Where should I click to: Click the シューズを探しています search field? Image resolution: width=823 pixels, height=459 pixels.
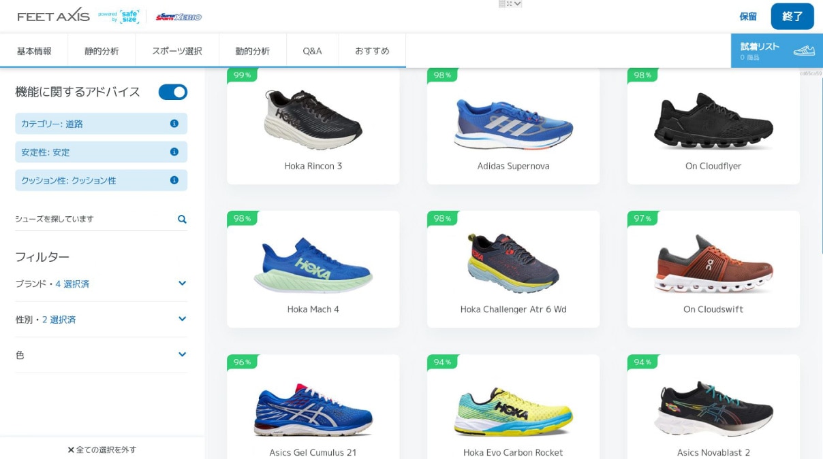pos(101,219)
